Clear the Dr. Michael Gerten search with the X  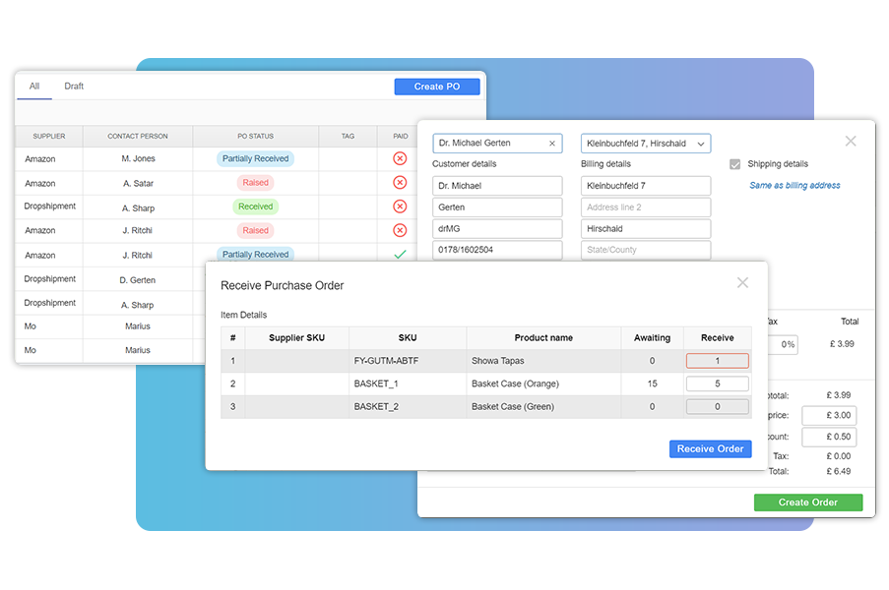pos(551,143)
